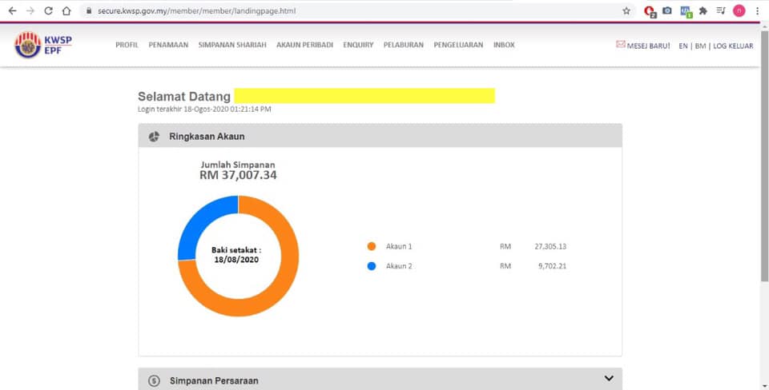The height and width of the screenshot is (390, 769).
Task: Click the KWSP EPF logo
Action: pyautogui.click(x=43, y=45)
